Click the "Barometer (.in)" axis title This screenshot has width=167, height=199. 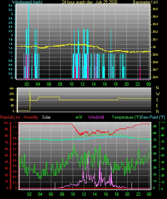145,2
